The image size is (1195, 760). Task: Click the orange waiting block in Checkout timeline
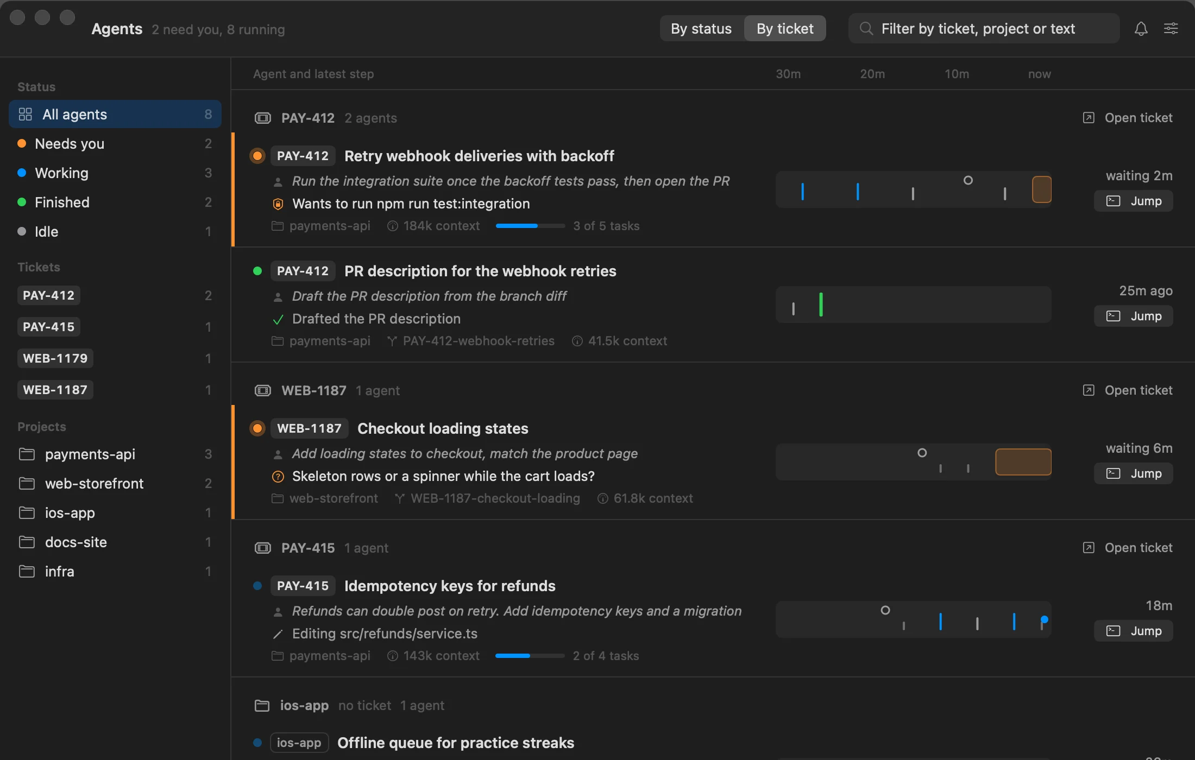[1023, 462]
